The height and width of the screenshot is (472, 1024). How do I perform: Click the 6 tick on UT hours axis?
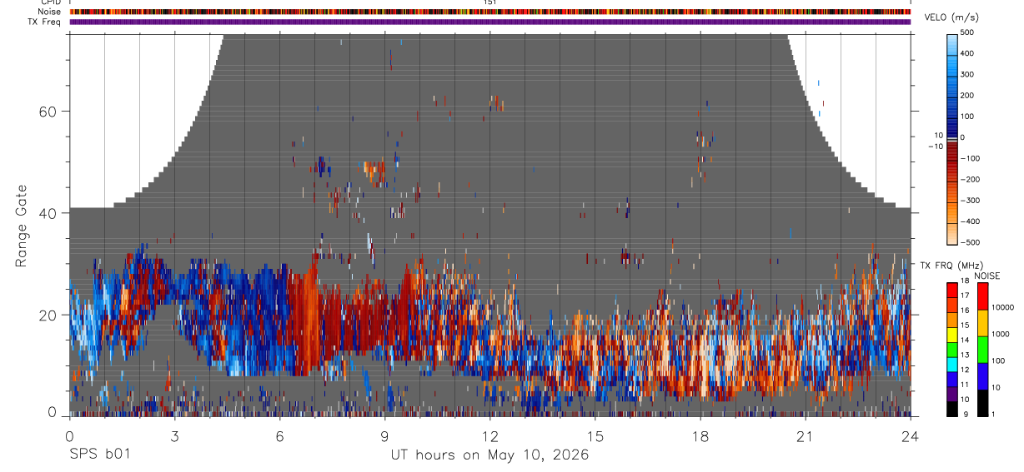[x=279, y=435]
